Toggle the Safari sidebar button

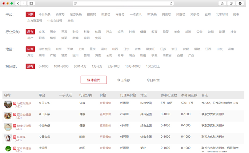click(31, 3)
